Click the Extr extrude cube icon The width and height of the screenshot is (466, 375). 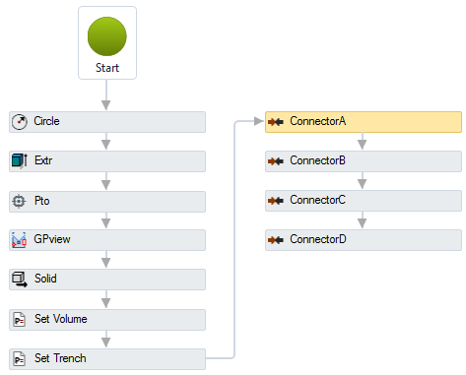(20, 160)
